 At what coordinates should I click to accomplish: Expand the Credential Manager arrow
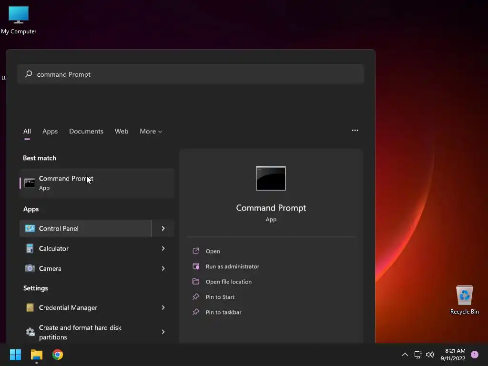[x=163, y=307]
